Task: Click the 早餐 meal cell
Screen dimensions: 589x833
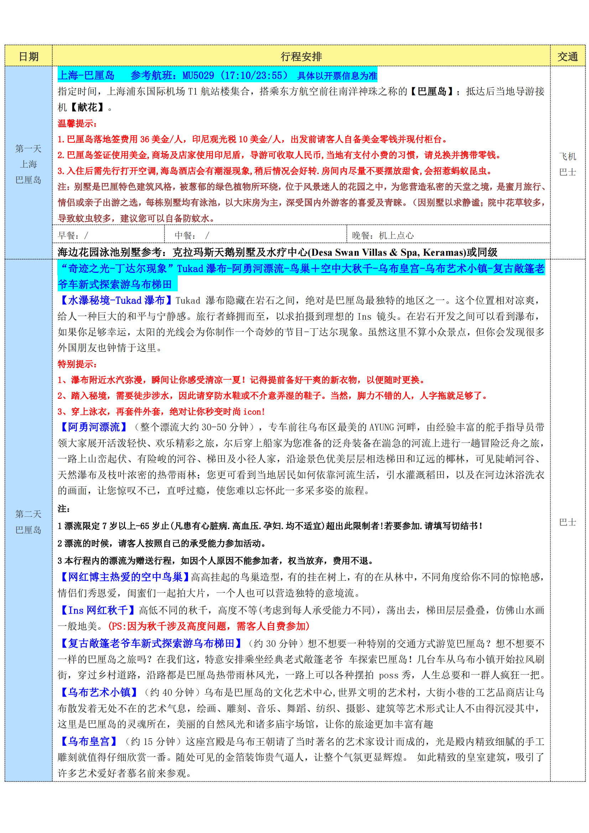Action: tap(109, 235)
